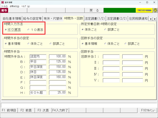Click F10 フルメニュー button
The image size is (158, 118).
click(148, 110)
